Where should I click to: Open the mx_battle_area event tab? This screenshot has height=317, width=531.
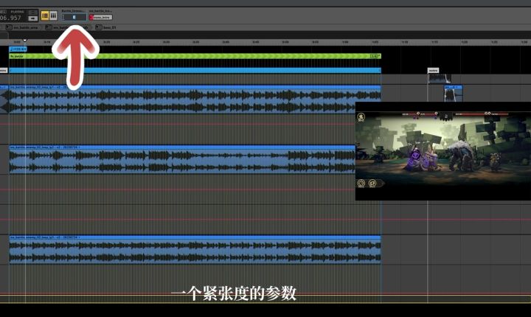coord(23,27)
